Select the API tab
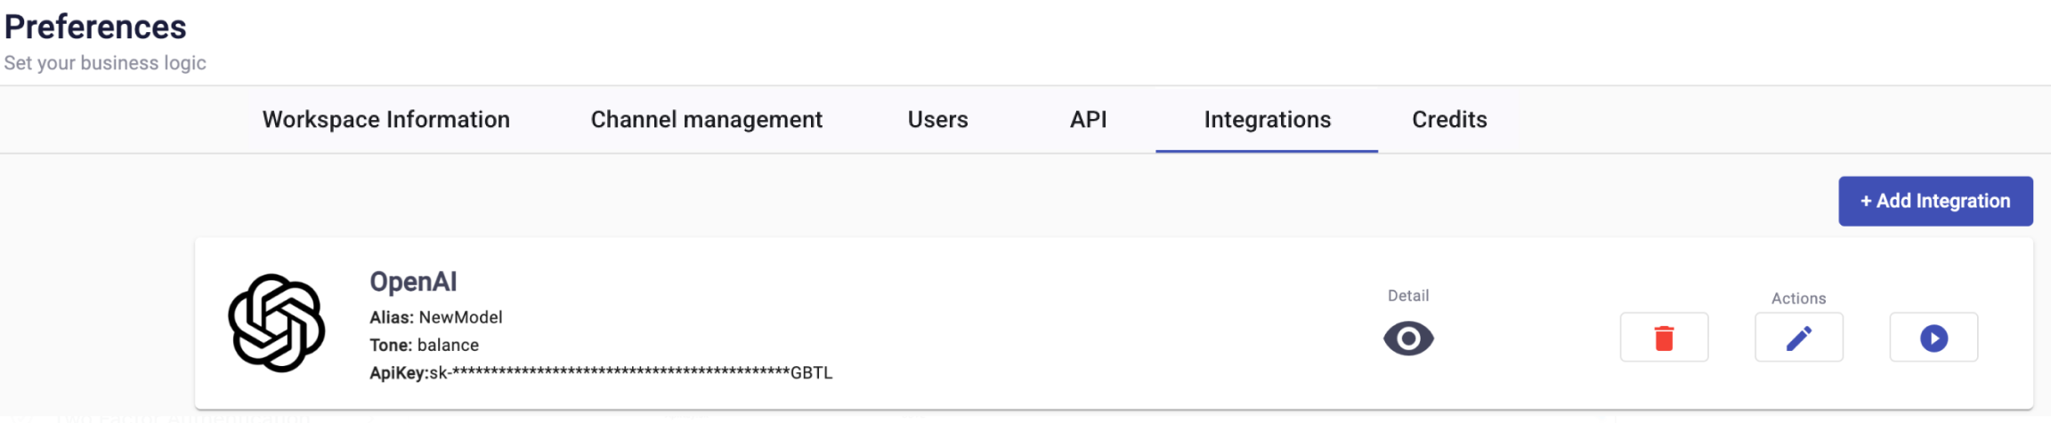This screenshot has height=423, width=2051. (1088, 119)
